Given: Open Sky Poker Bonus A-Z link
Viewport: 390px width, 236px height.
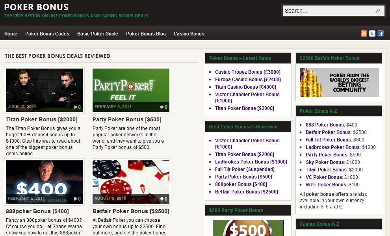Looking at the screenshot, I should click(325, 162).
